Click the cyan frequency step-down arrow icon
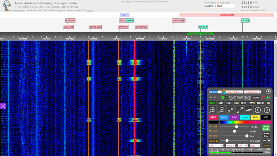Screen dimensions: 277x156 pyautogui.click(x=223, y=93)
